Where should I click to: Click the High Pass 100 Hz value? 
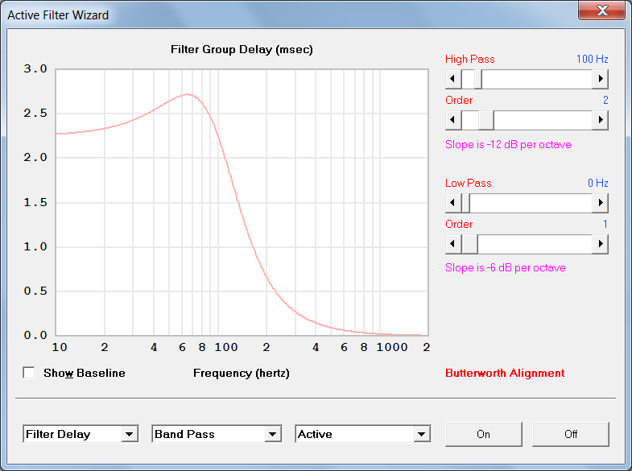[x=592, y=59]
